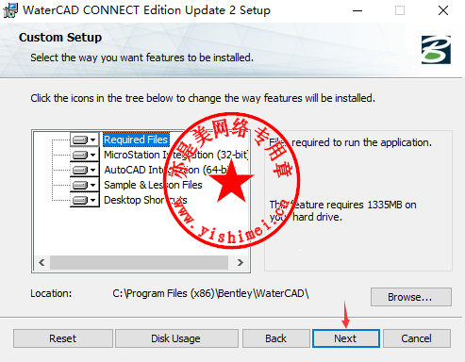Click the horizontal scrollbar thumb in feature tree

point(139,262)
